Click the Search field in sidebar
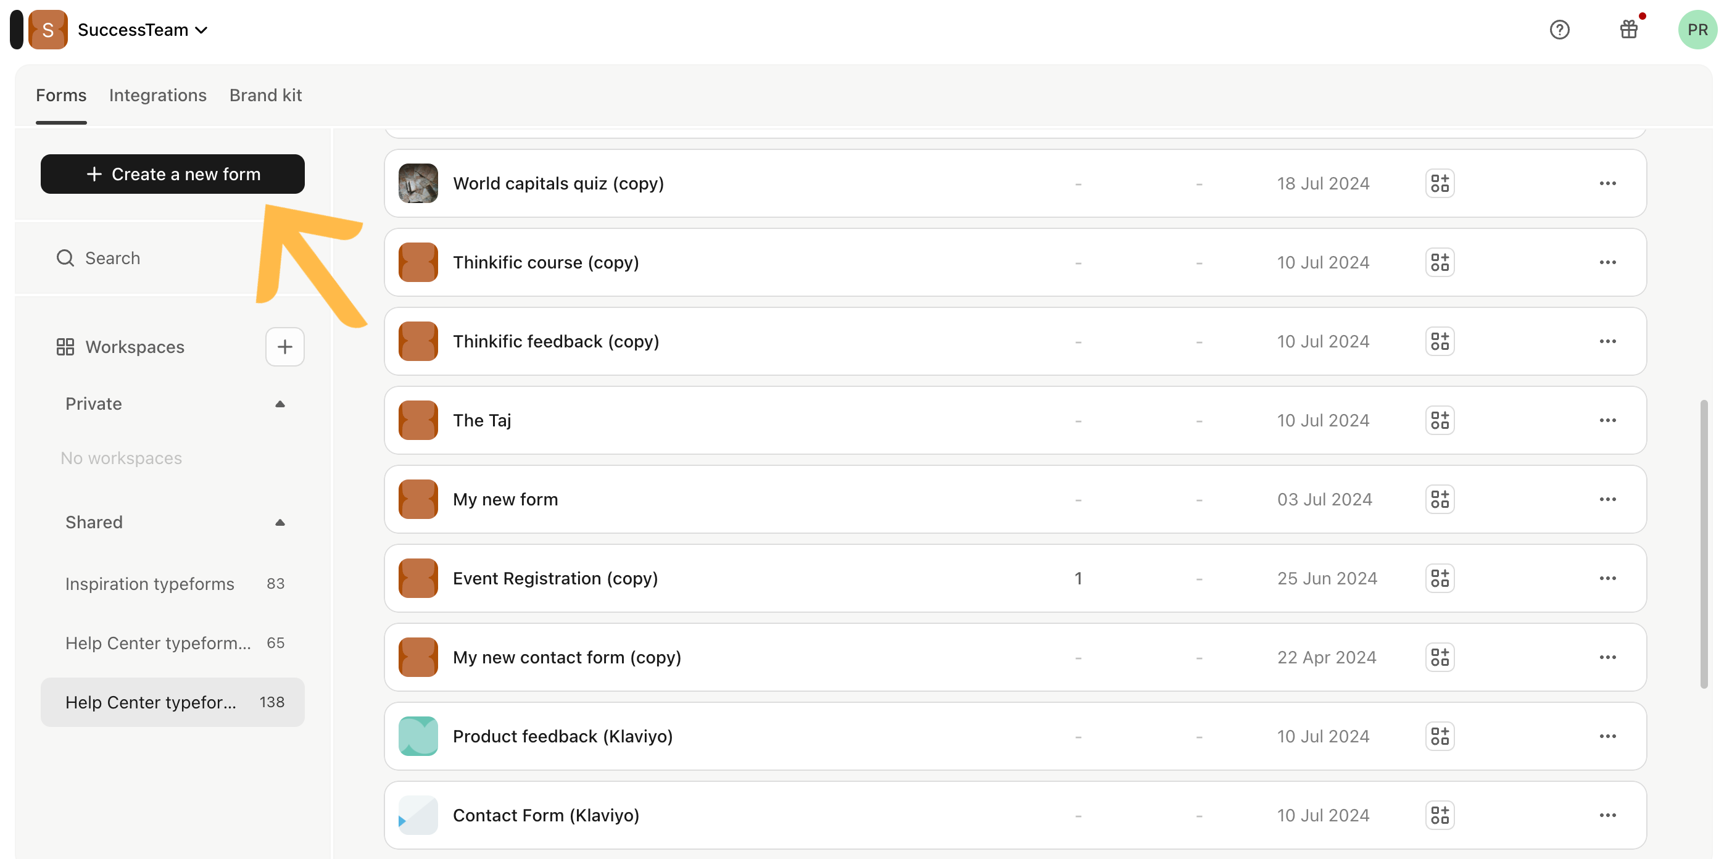This screenshot has height=859, width=1724. (172, 259)
